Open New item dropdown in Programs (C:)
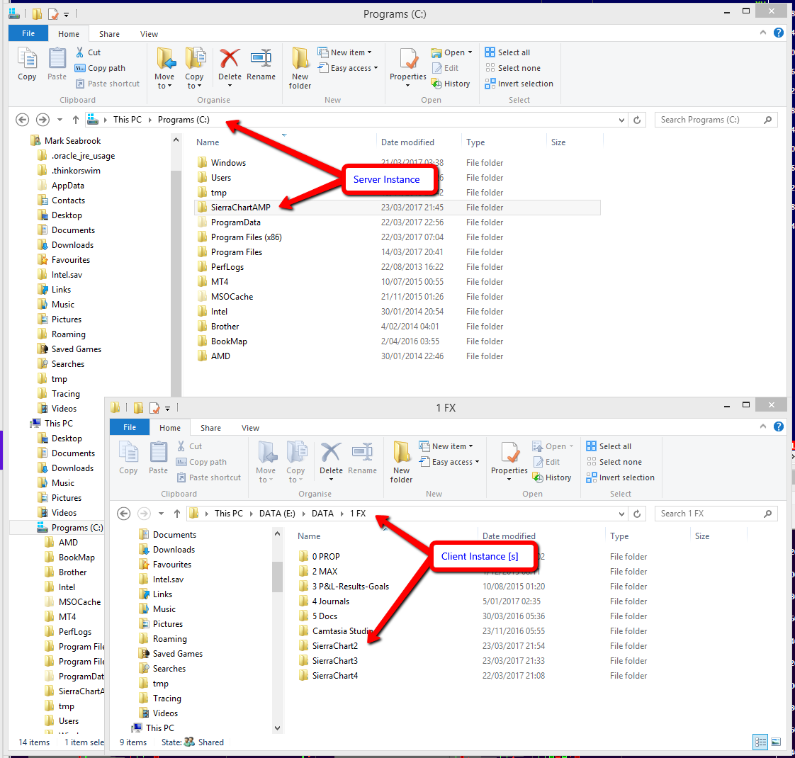This screenshot has height=758, width=795. point(345,52)
